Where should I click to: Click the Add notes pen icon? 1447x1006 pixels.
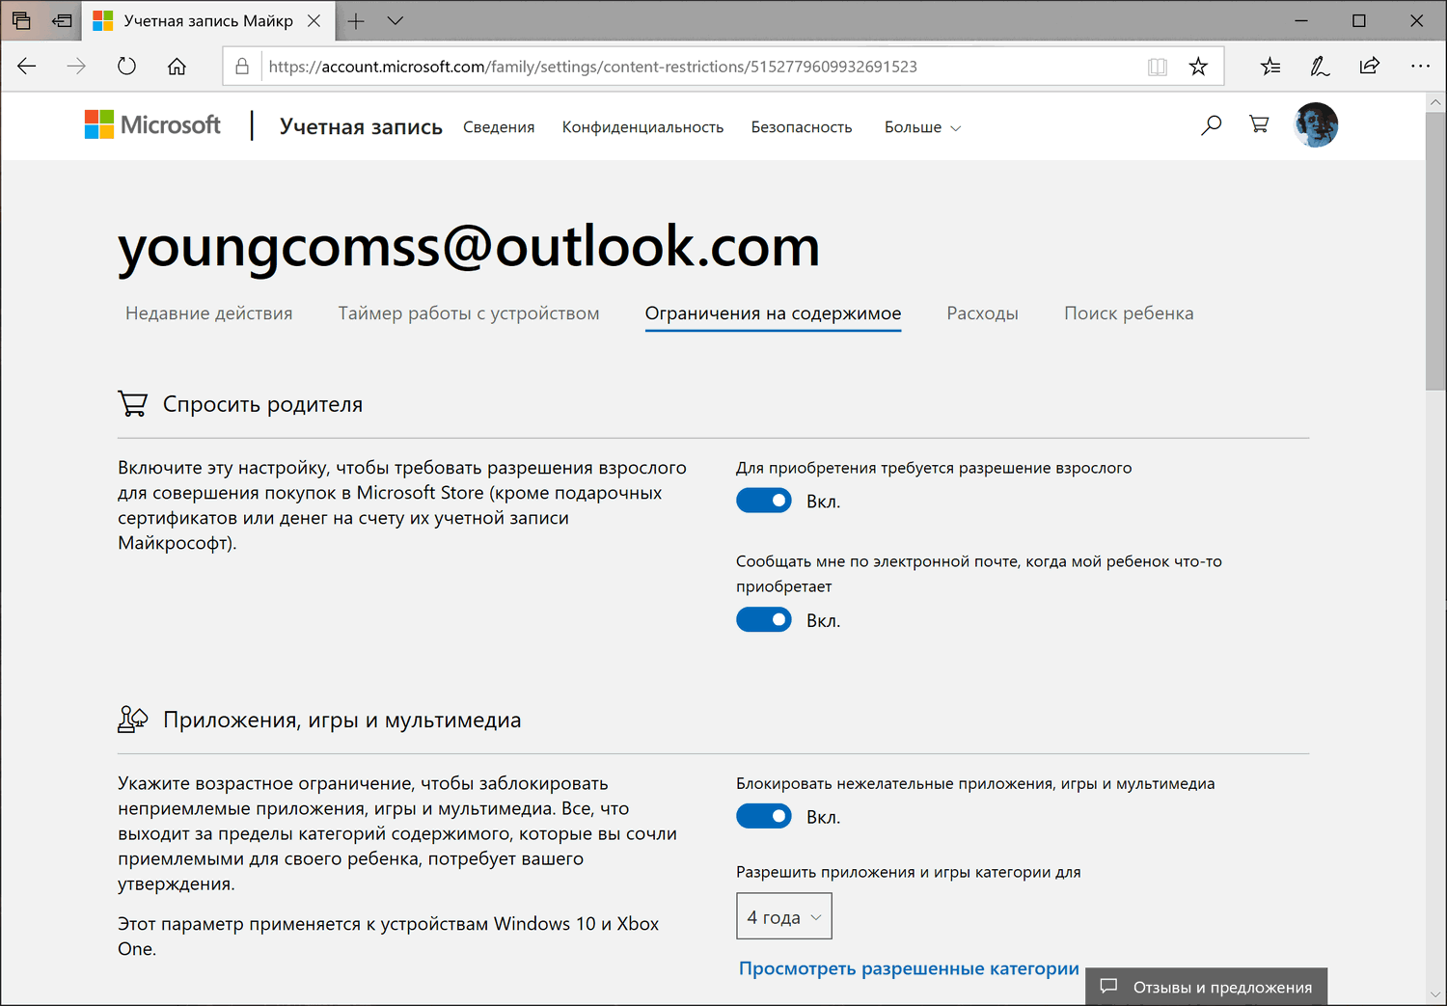(x=1320, y=67)
